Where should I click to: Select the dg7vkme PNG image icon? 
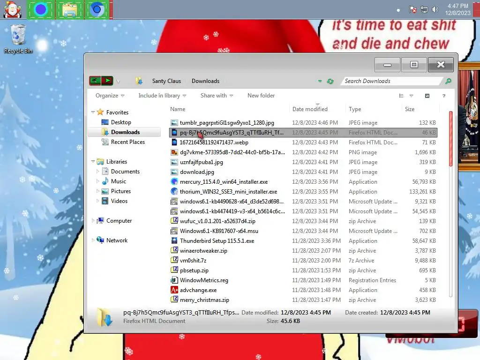click(x=174, y=152)
